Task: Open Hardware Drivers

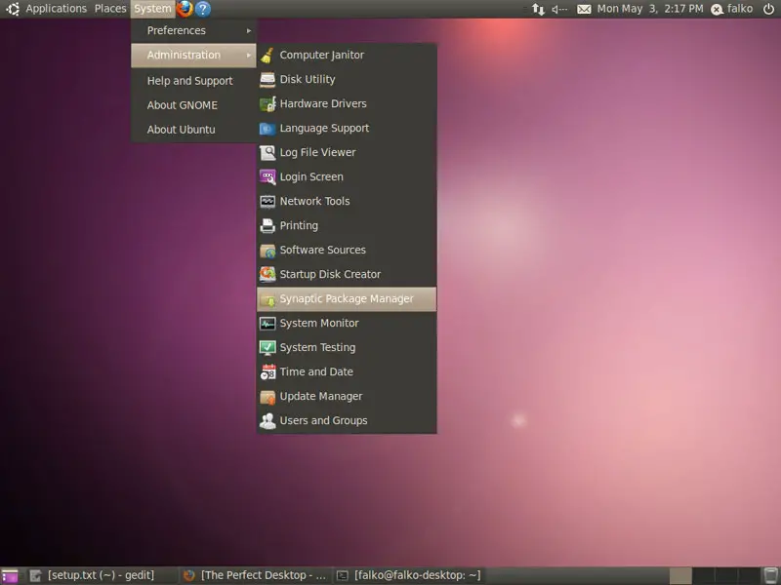Action: pos(347,103)
